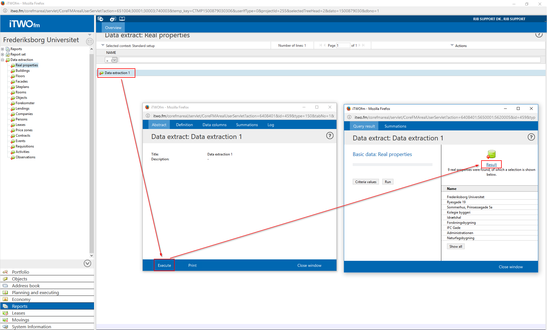547x330 pixels.
Task: Collapse the Data extraction tree node
Action: [3, 60]
